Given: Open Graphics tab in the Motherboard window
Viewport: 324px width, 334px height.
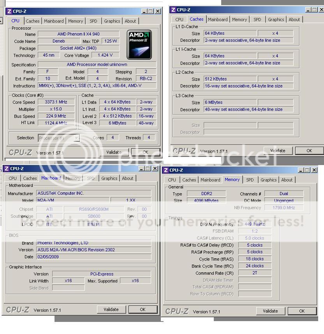Looking at the screenshot, I should pos(109,178).
